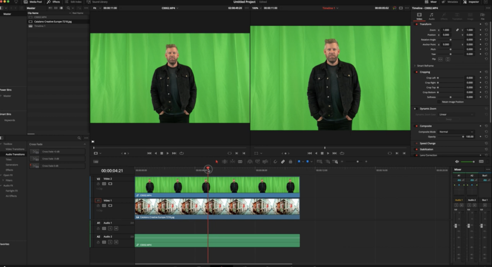
Task: Add a marker using the blue flag icon
Action: click(x=299, y=161)
